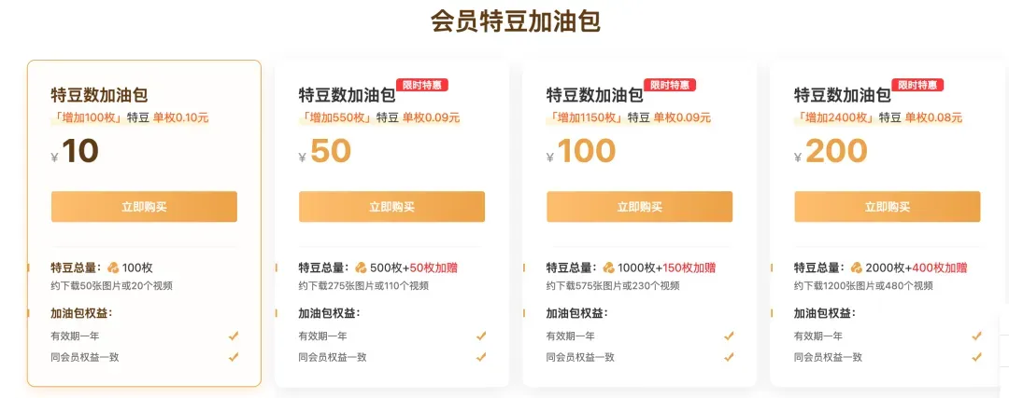
Task: Buy the 200 yuan pack with 立即购买
Action: (x=888, y=207)
